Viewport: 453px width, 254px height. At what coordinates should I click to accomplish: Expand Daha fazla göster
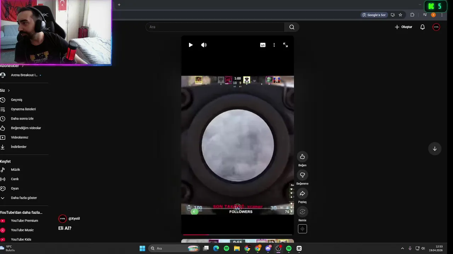tap(24, 198)
